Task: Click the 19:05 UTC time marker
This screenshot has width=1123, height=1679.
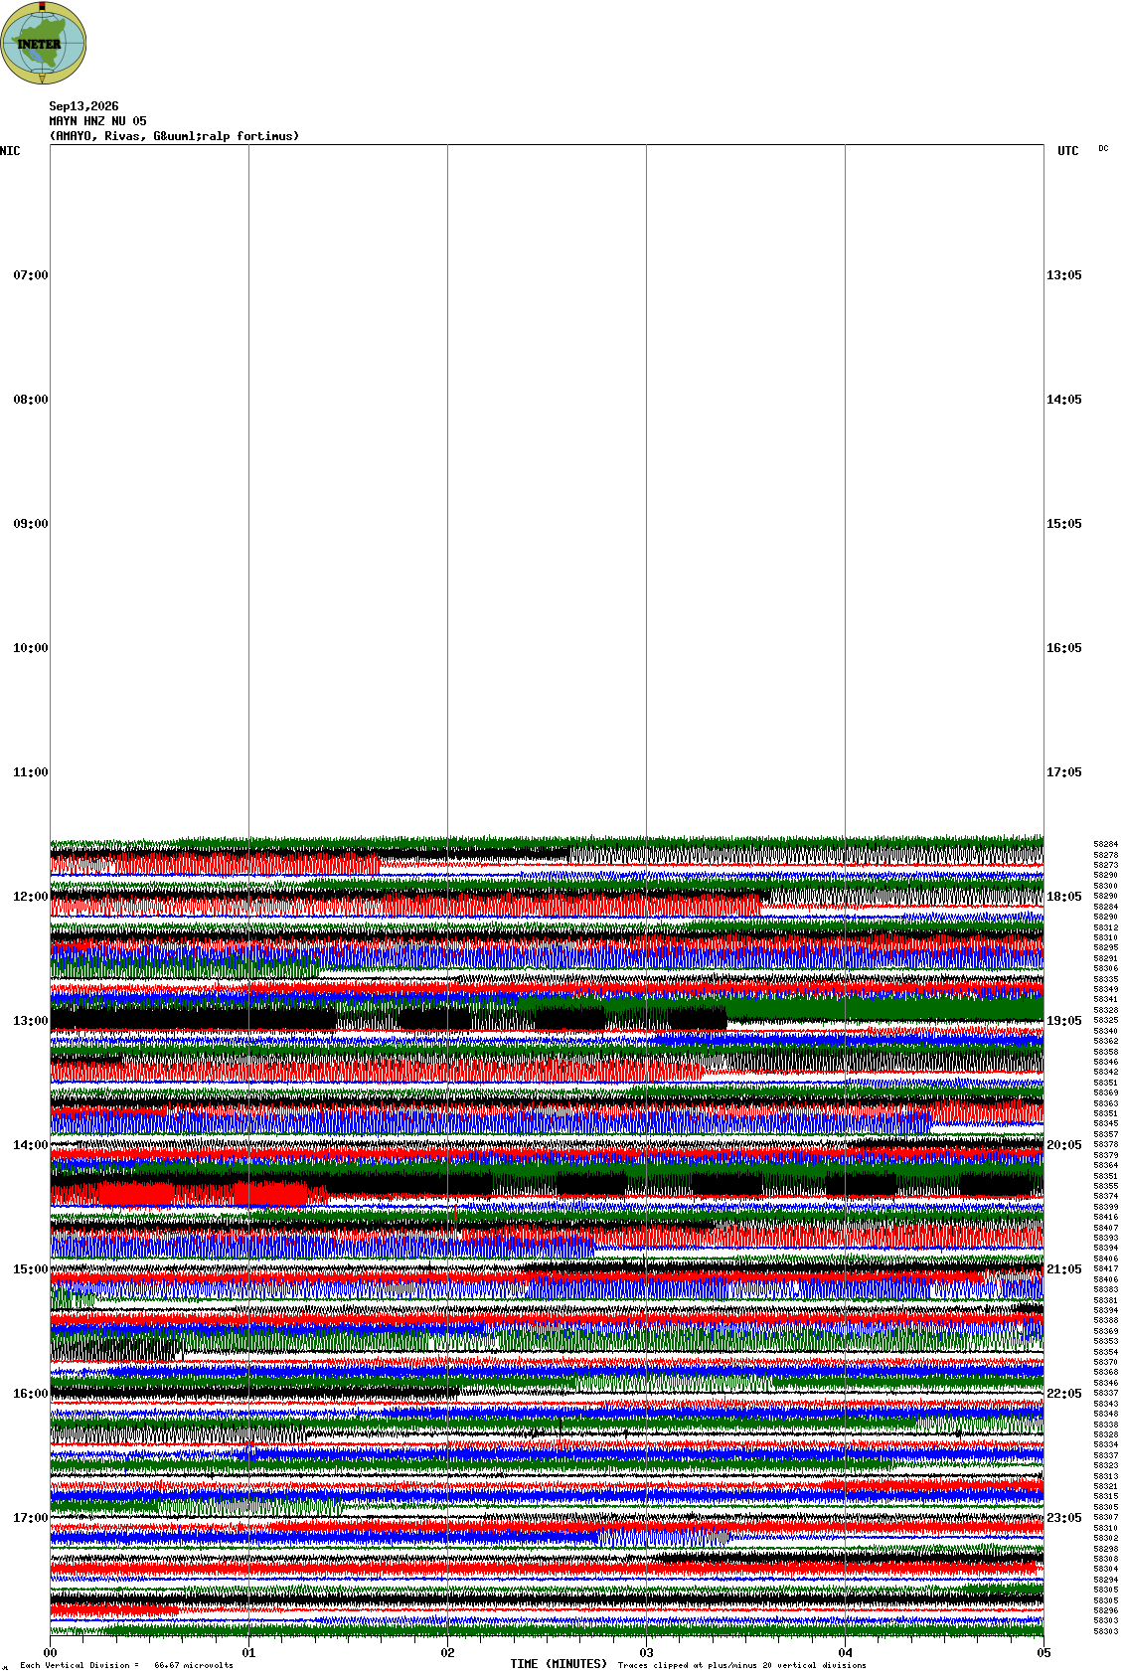Action: [1064, 1021]
